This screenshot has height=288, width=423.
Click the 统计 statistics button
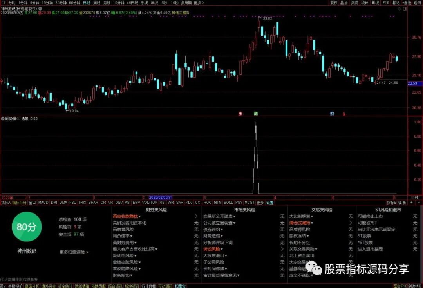coord(365,3)
